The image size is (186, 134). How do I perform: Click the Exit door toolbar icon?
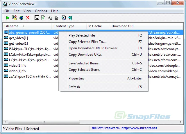click(70, 18)
